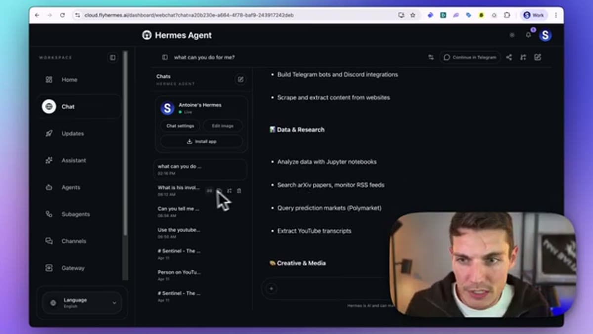This screenshot has height=334, width=593.
Task: Click the rocket icon beside Updates
Action: tap(49, 133)
